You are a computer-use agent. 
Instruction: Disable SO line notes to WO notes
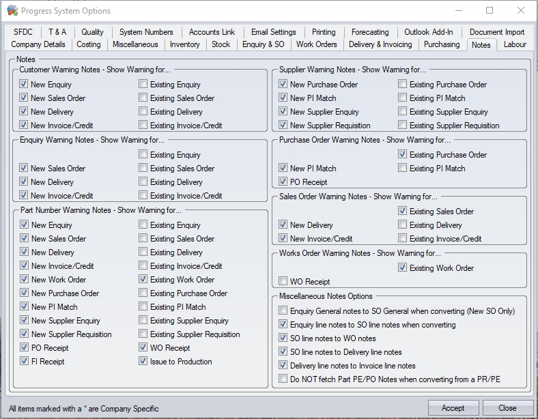pos(283,338)
